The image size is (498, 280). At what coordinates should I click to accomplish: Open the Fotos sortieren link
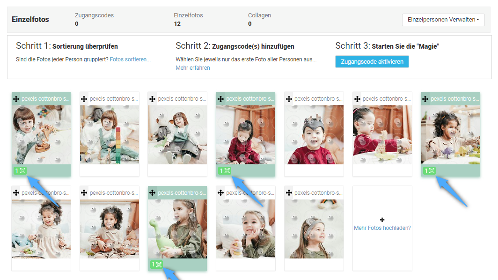click(x=130, y=59)
